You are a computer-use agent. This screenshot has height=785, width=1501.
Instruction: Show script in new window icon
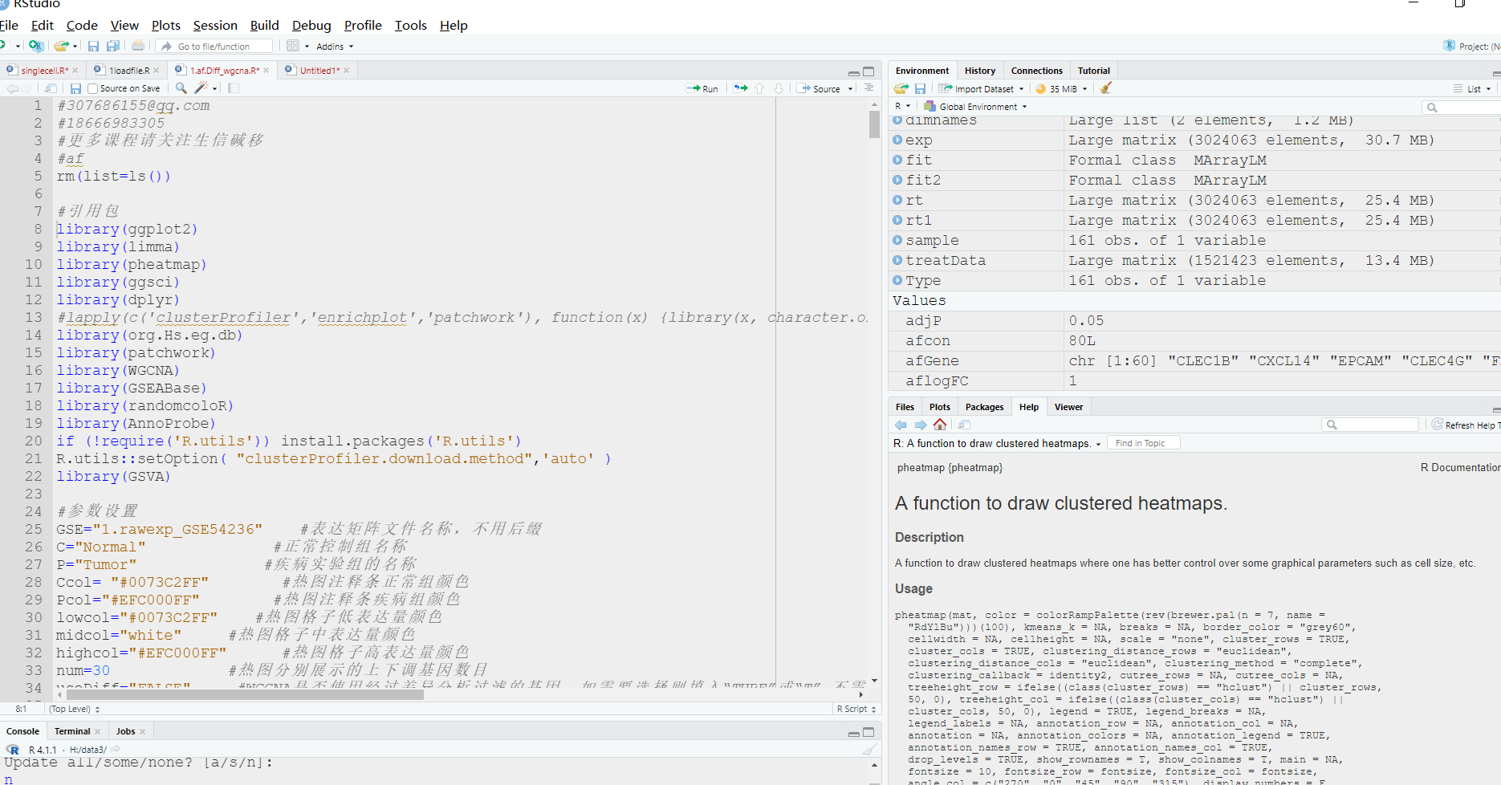click(51, 88)
